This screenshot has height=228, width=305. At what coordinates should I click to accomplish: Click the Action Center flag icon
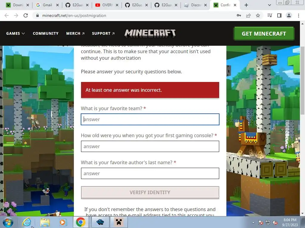pyautogui.click(x=260, y=222)
